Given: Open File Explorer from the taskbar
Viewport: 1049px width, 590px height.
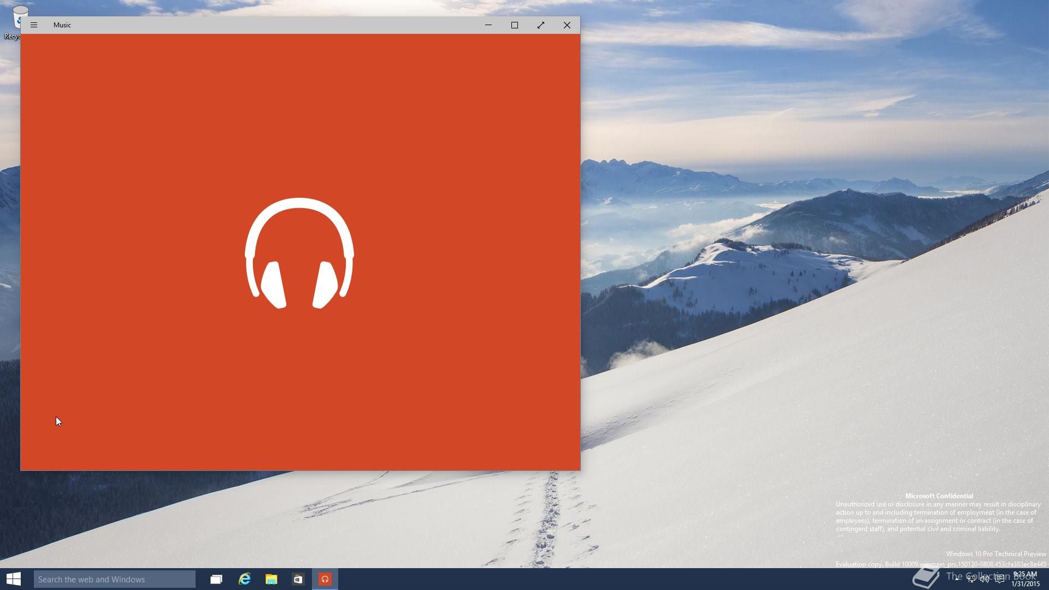Looking at the screenshot, I should click(271, 579).
